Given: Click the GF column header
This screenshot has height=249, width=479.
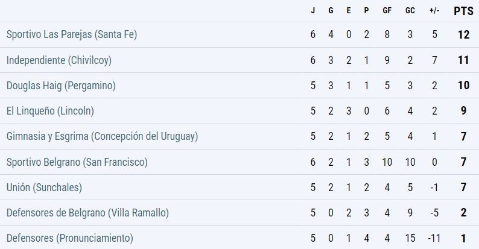Looking at the screenshot, I should coord(387,11).
